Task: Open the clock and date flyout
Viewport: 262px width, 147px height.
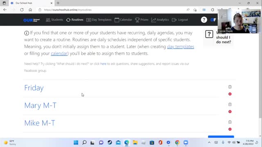Action: 248,143
